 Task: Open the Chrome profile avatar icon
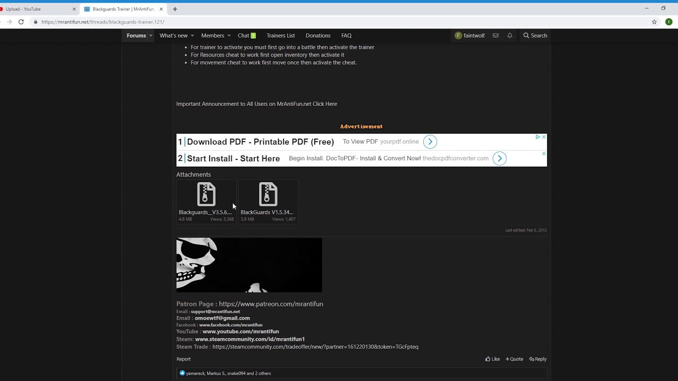(669, 22)
